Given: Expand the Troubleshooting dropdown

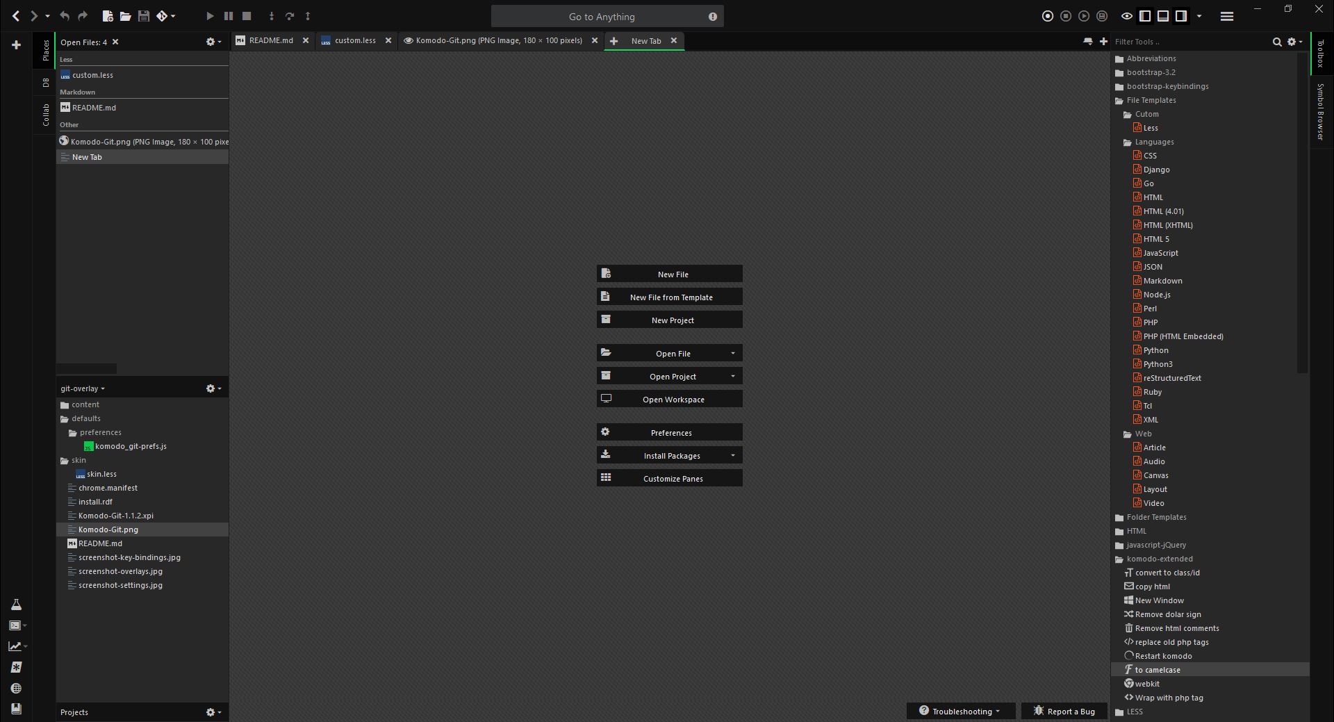Looking at the screenshot, I should (x=961, y=711).
